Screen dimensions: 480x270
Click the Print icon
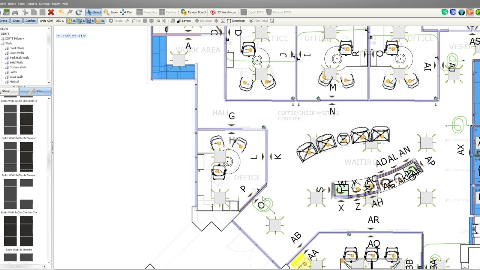coord(15,12)
